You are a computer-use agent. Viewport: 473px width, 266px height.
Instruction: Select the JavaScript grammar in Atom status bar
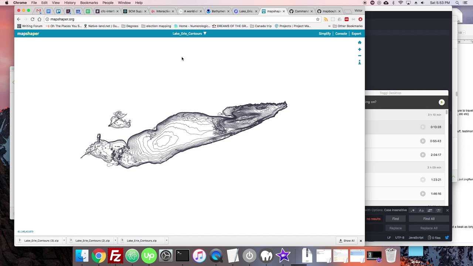click(416, 238)
